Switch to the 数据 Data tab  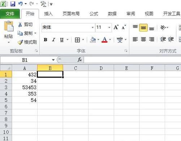tap(112, 14)
